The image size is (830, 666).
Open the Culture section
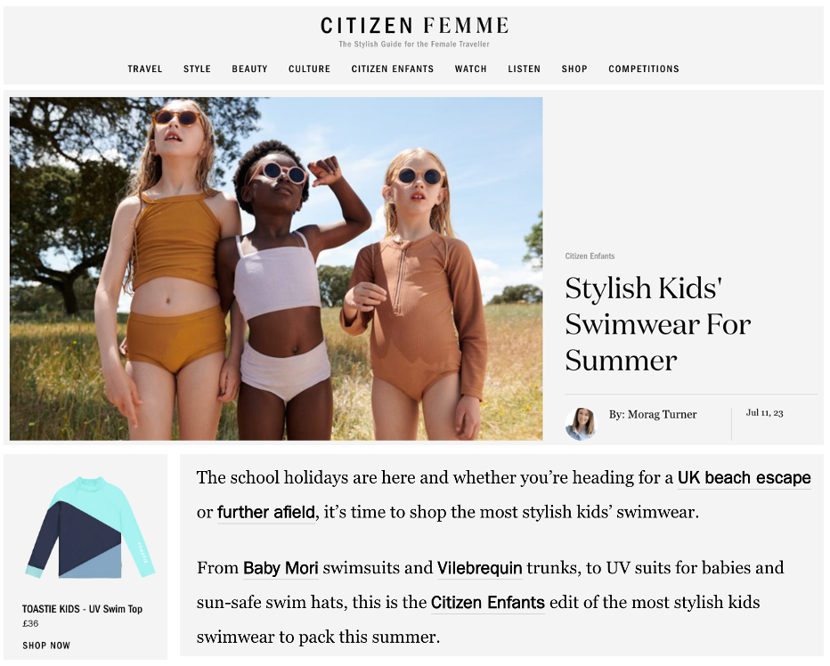click(310, 69)
